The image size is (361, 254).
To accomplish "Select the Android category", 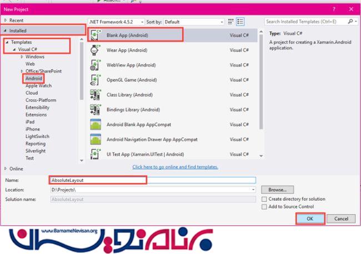I will [x=34, y=78].
